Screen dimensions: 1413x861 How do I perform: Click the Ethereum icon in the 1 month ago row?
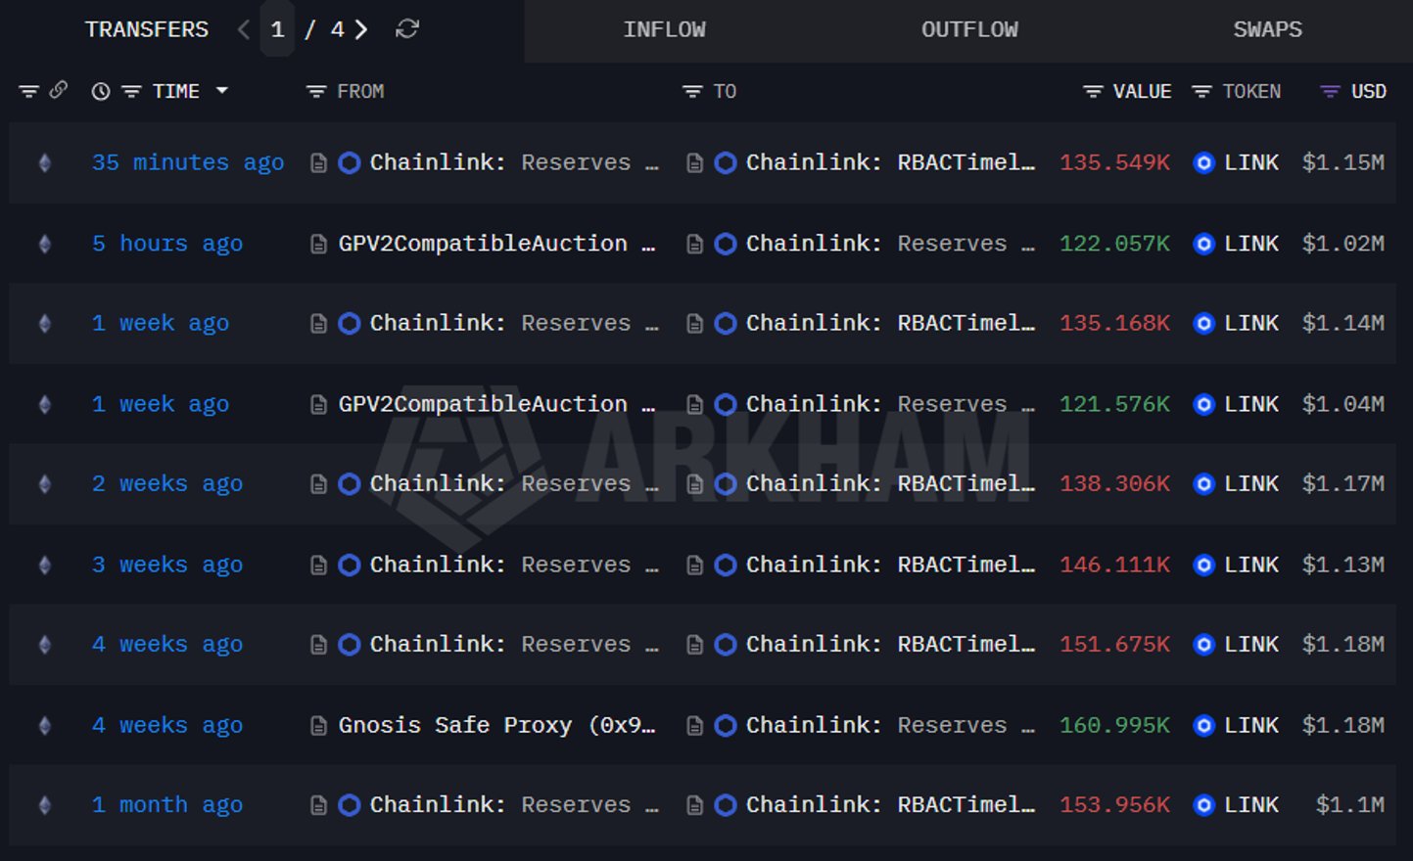[x=44, y=804]
